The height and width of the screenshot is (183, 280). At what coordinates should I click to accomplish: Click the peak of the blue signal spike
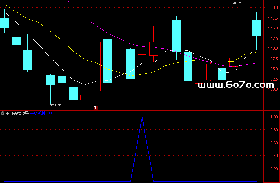click(x=142, y=117)
